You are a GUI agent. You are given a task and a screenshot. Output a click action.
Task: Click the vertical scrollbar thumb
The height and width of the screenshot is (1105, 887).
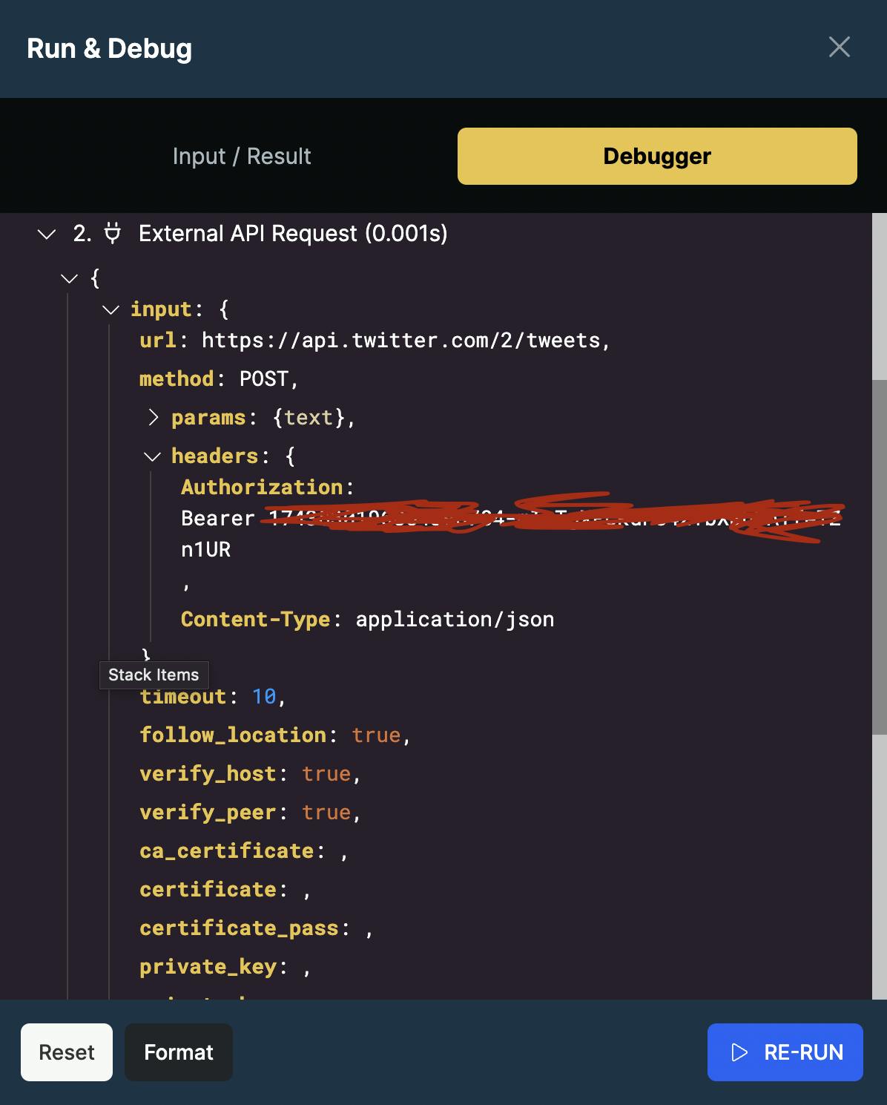pos(879,557)
